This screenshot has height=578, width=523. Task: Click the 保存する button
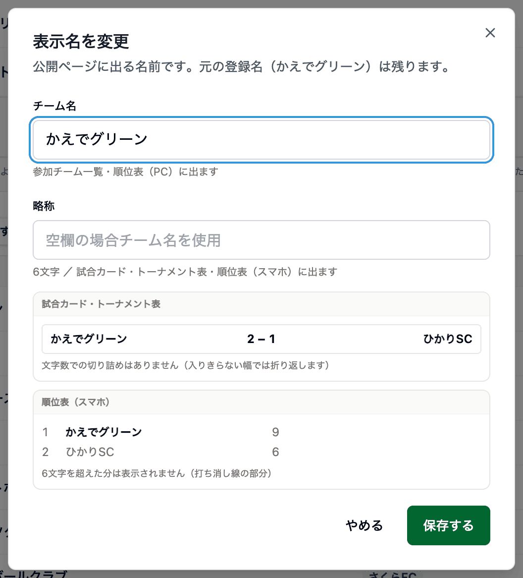448,525
